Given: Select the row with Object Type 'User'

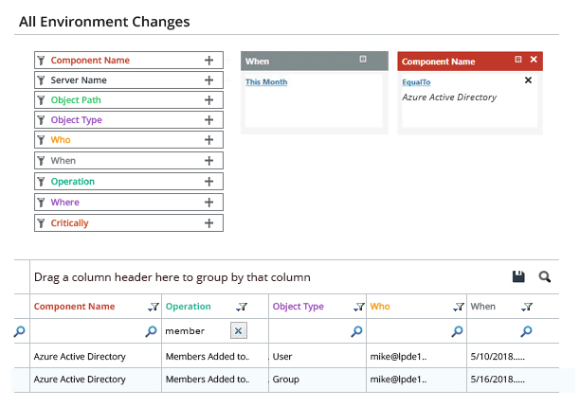Looking at the screenshot, I should 286,356.
